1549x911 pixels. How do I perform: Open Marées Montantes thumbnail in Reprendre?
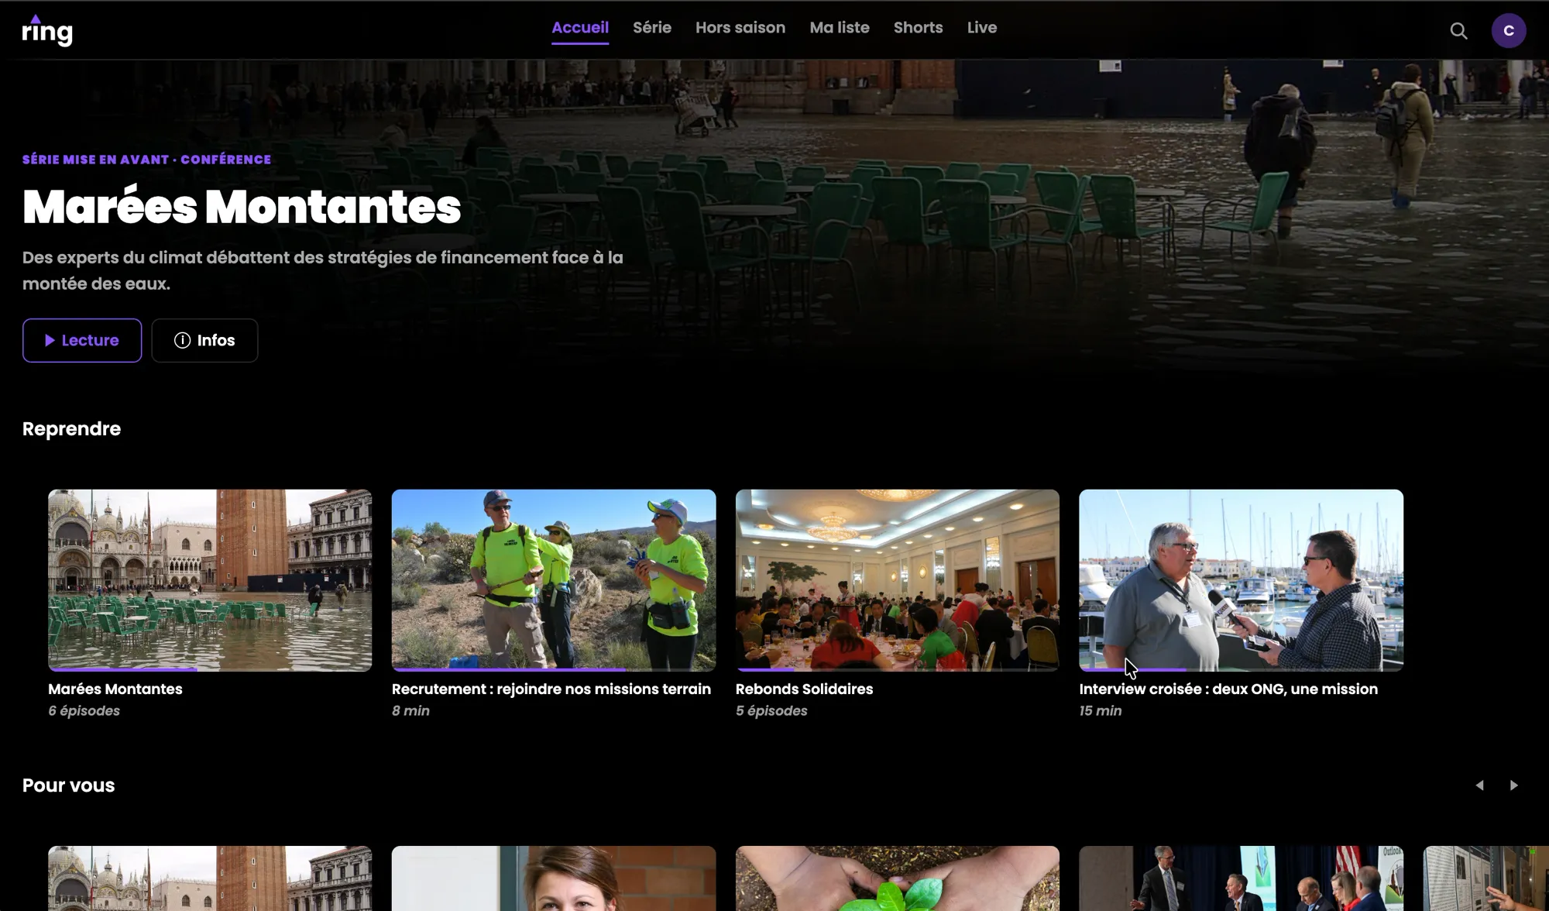coord(210,579)
